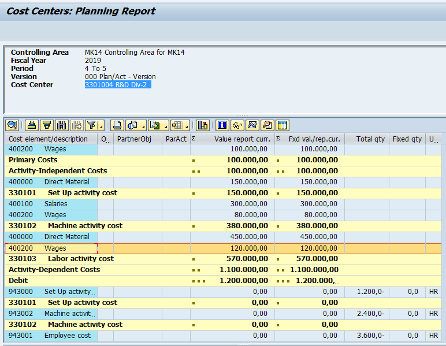Click the Print icon in toolbar

point(117,125)
